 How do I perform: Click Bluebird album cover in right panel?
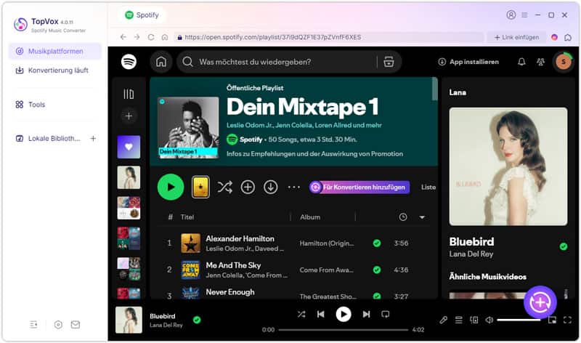pyautogui.click(x=508, y=166)
